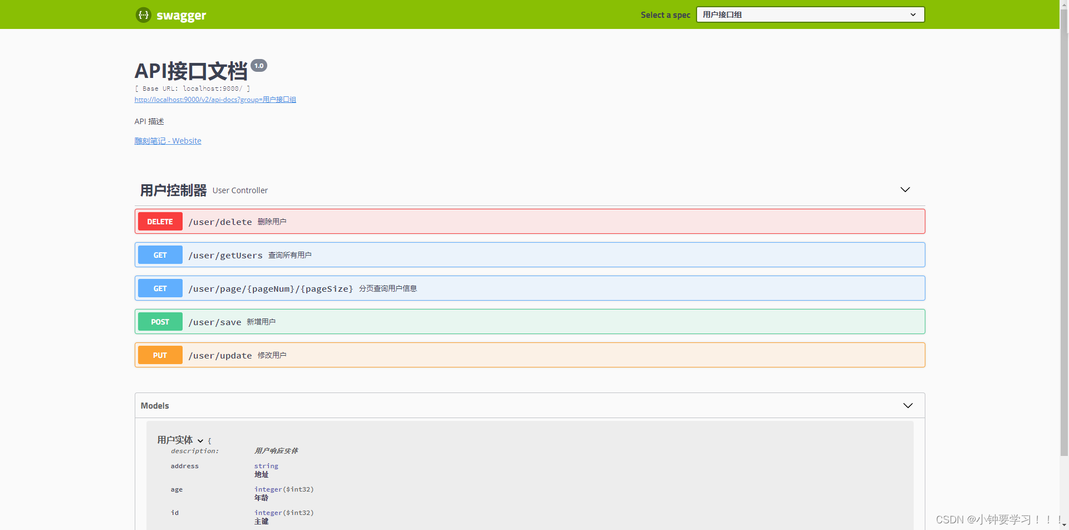Open the Select a spec dropdown
This screenshot has height=530, width=1069.
click(x=810, y=14)
